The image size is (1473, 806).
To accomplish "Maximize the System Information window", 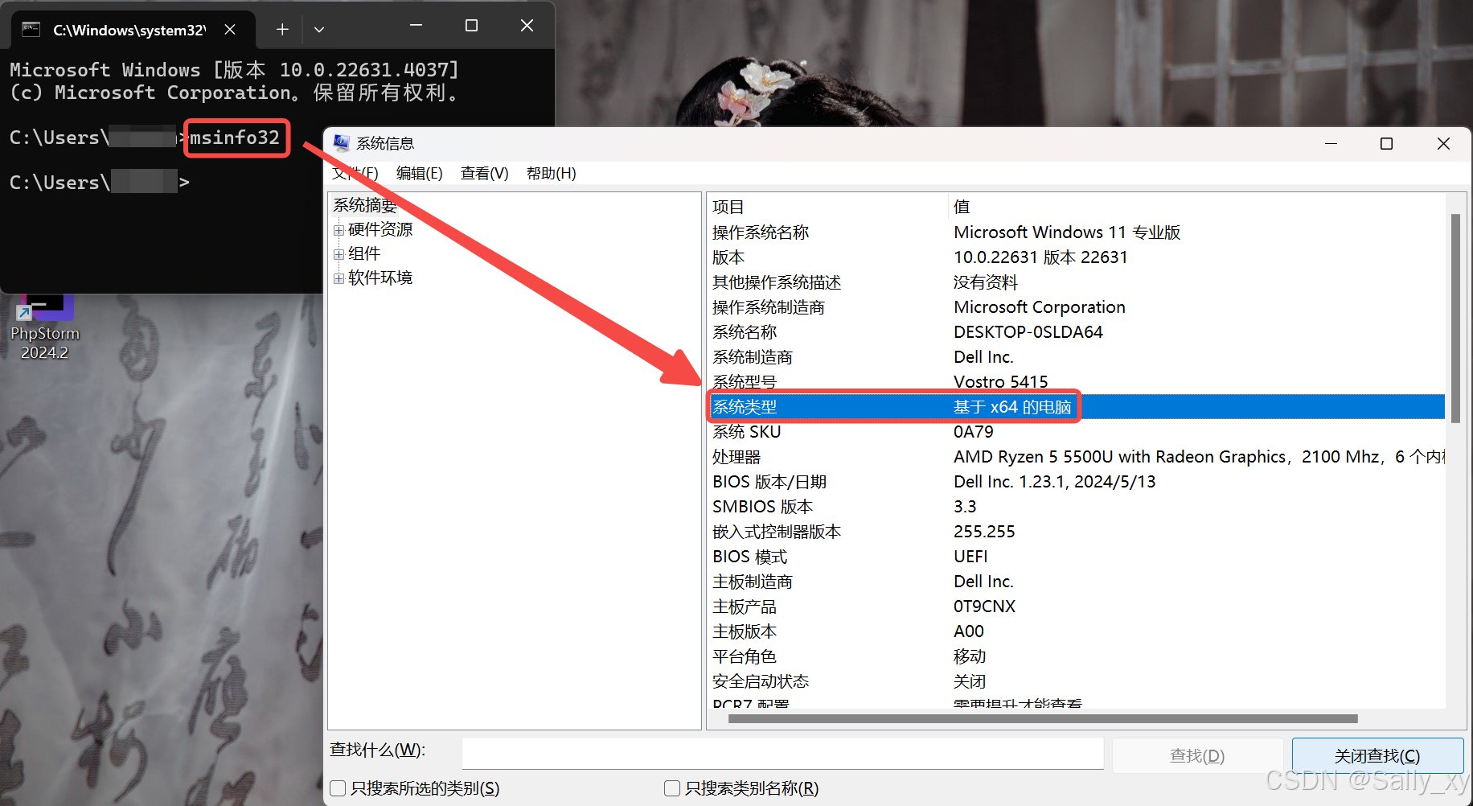I will tap(1386, 143).
